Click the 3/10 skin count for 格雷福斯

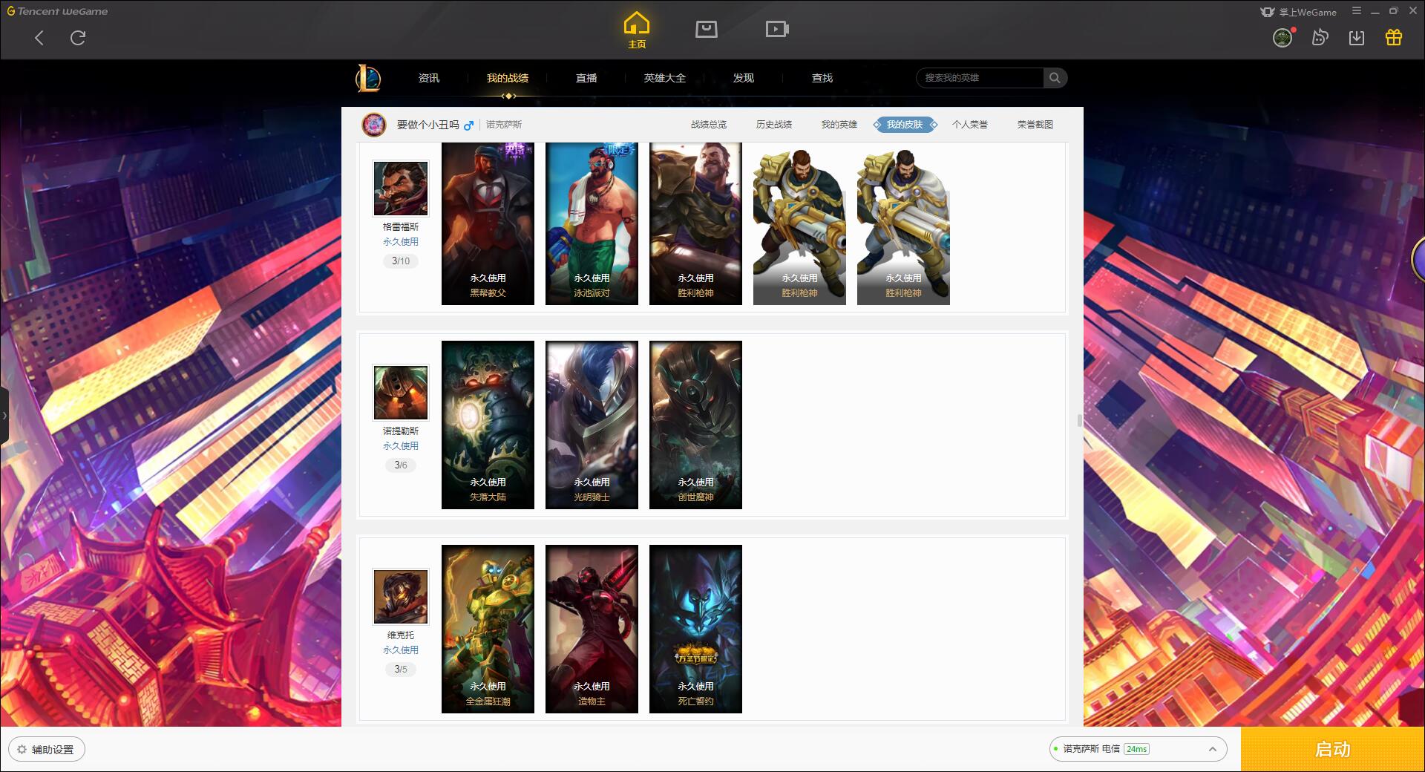click(x=401, y=261)
